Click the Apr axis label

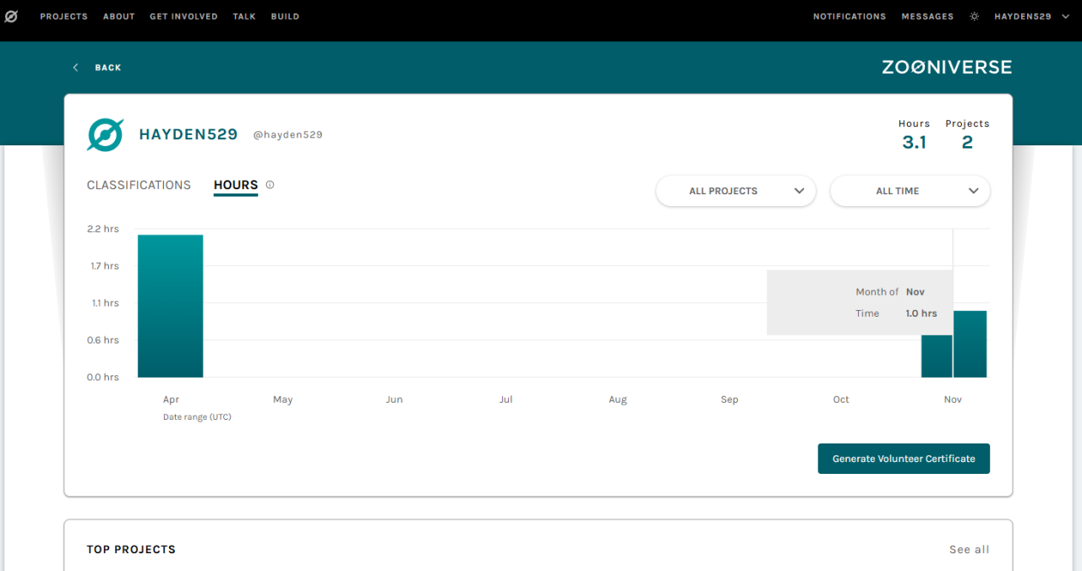pos(171,400)
